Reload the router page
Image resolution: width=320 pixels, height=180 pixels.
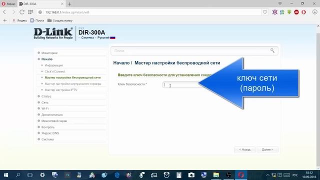tap(22, 12)
